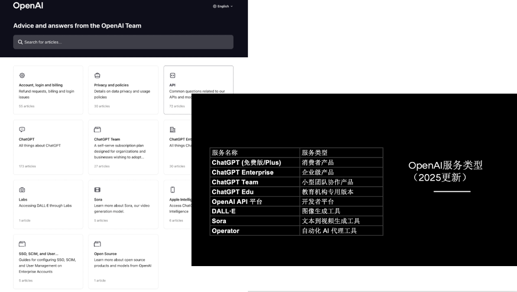This screenshot has width=517, height=292.
Task: Focus the Search for articles field
Action: click(123, 42)
